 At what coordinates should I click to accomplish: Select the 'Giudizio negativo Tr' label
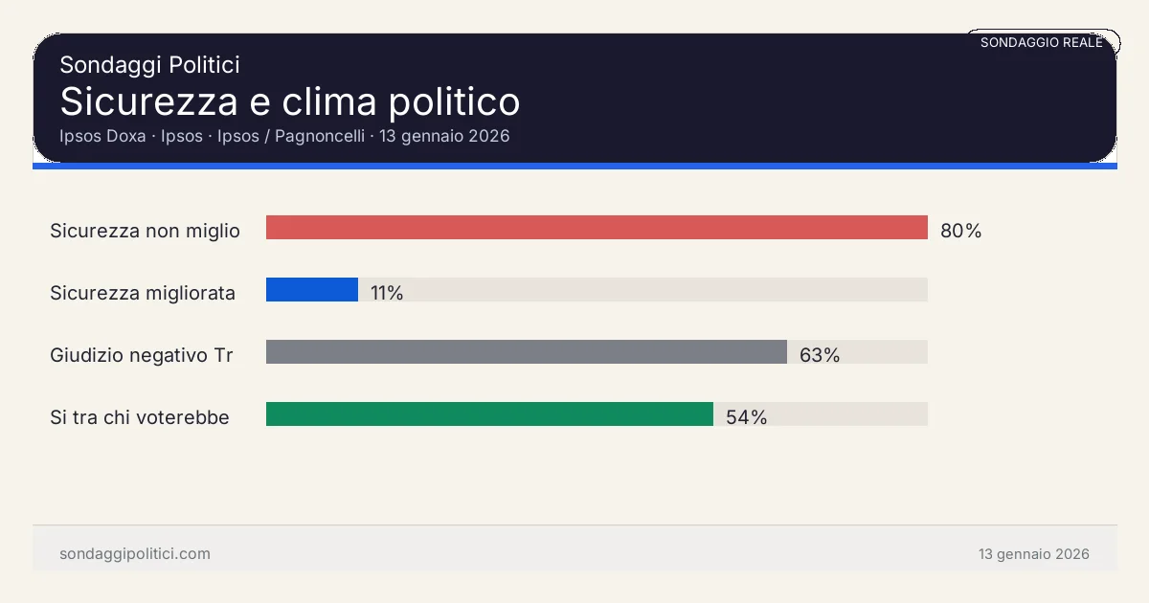[142, 355]
